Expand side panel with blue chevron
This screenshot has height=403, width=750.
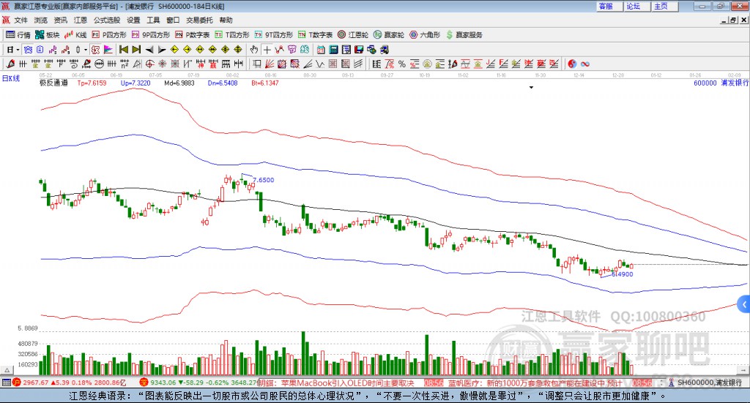744,304
